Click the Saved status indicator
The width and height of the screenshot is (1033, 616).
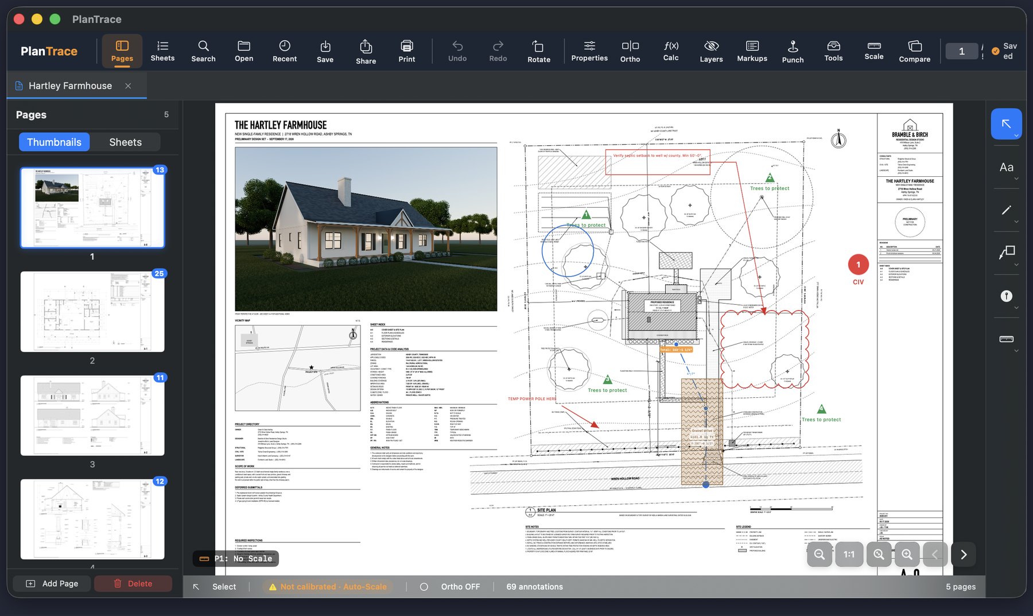[1004, 51]
